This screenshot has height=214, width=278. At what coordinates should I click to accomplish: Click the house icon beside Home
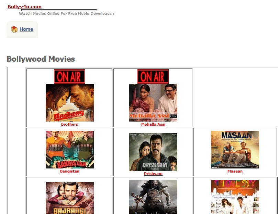pyautogui.click(x=14, y=29)
